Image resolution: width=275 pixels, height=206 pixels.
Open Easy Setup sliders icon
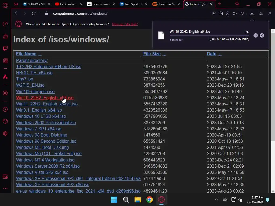tap(261, 13)
